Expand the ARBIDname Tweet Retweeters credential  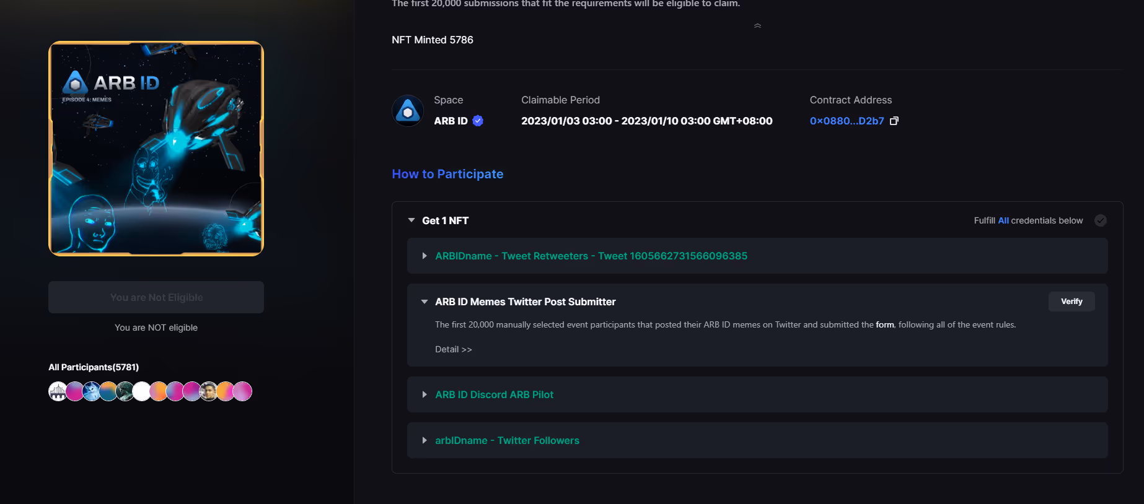425,256
